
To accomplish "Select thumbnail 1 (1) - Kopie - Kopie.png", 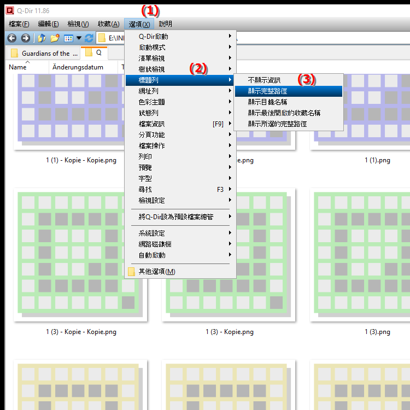I will point(69,111).
